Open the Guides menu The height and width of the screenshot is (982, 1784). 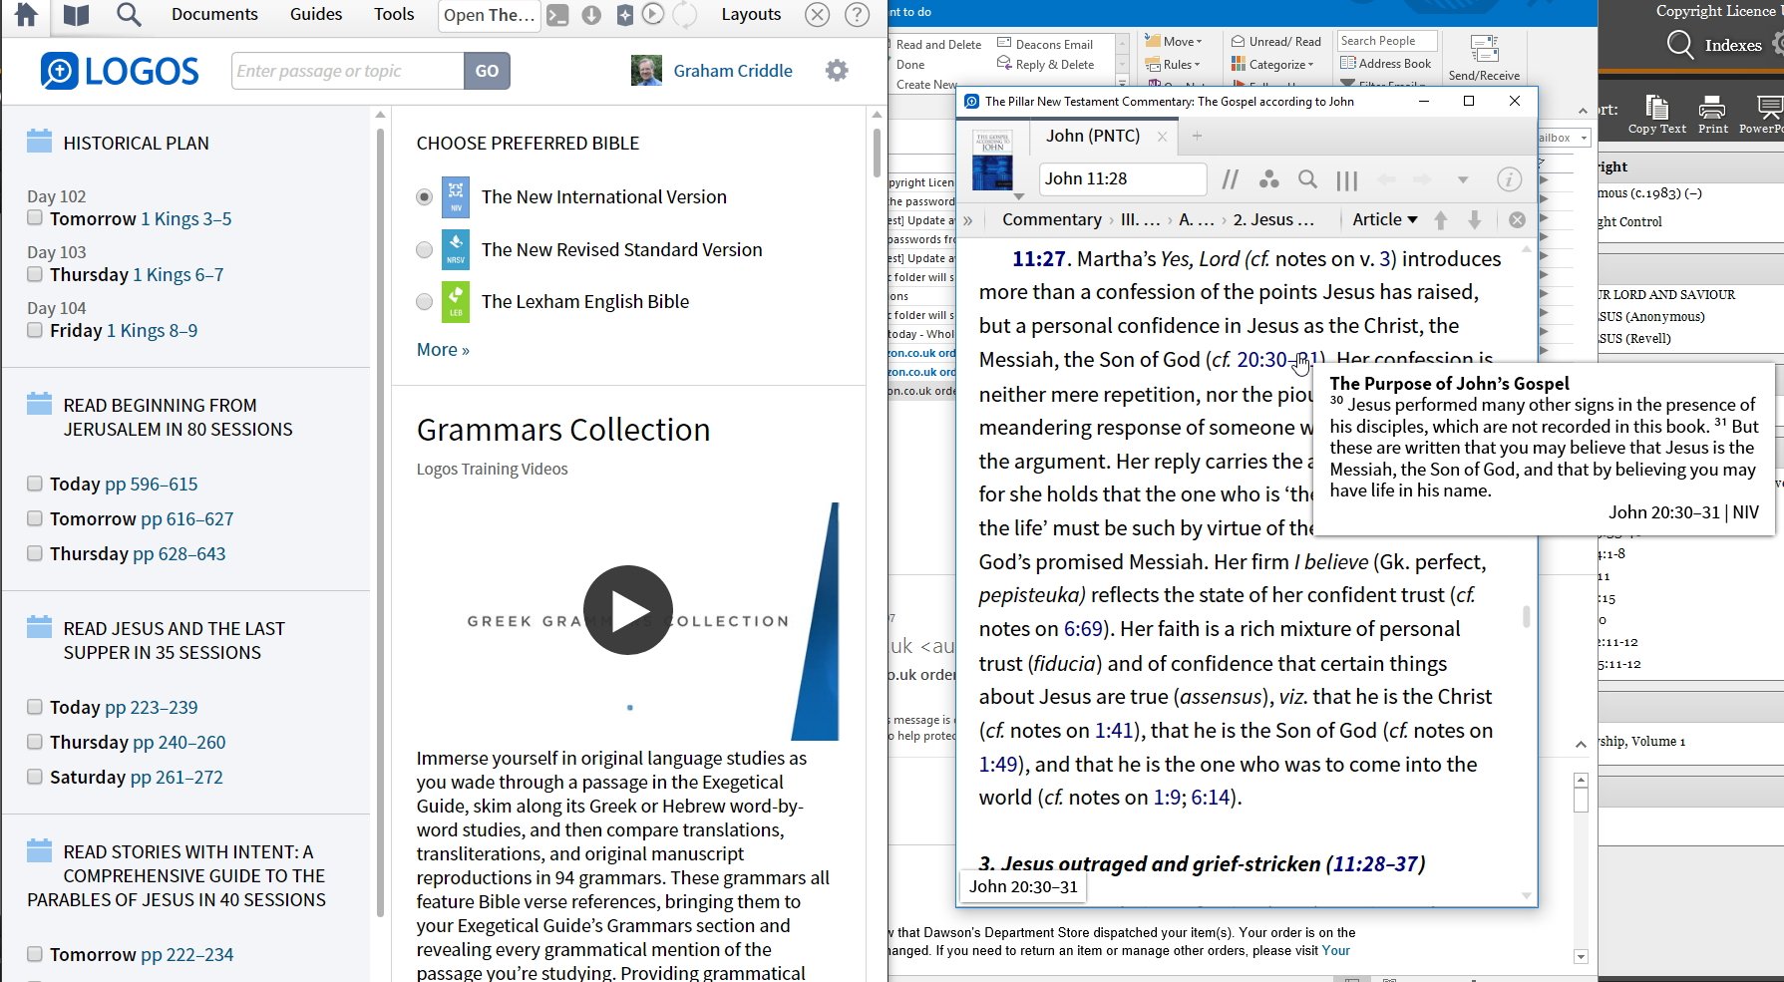coord(316,14)
